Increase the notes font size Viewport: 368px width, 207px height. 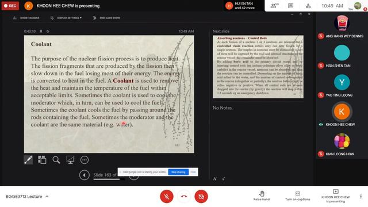click(214, 179)
